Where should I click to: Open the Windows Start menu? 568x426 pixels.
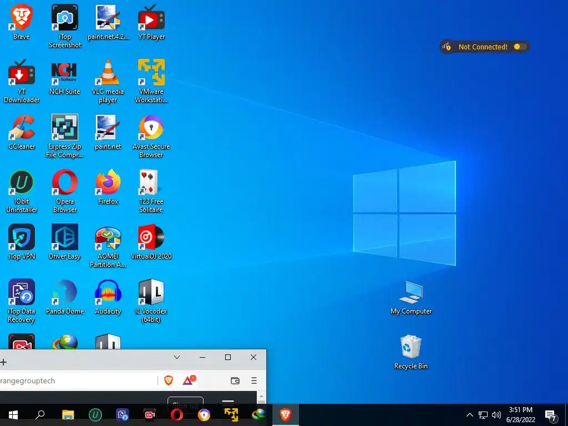tap(13, 415)
